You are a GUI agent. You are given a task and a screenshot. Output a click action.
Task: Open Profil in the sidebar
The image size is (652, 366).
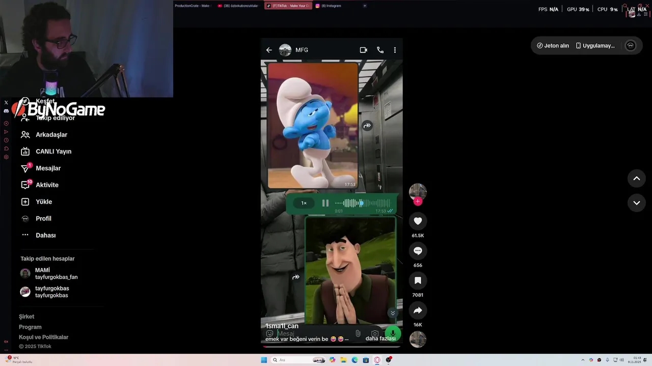click(x=43, y=219)
